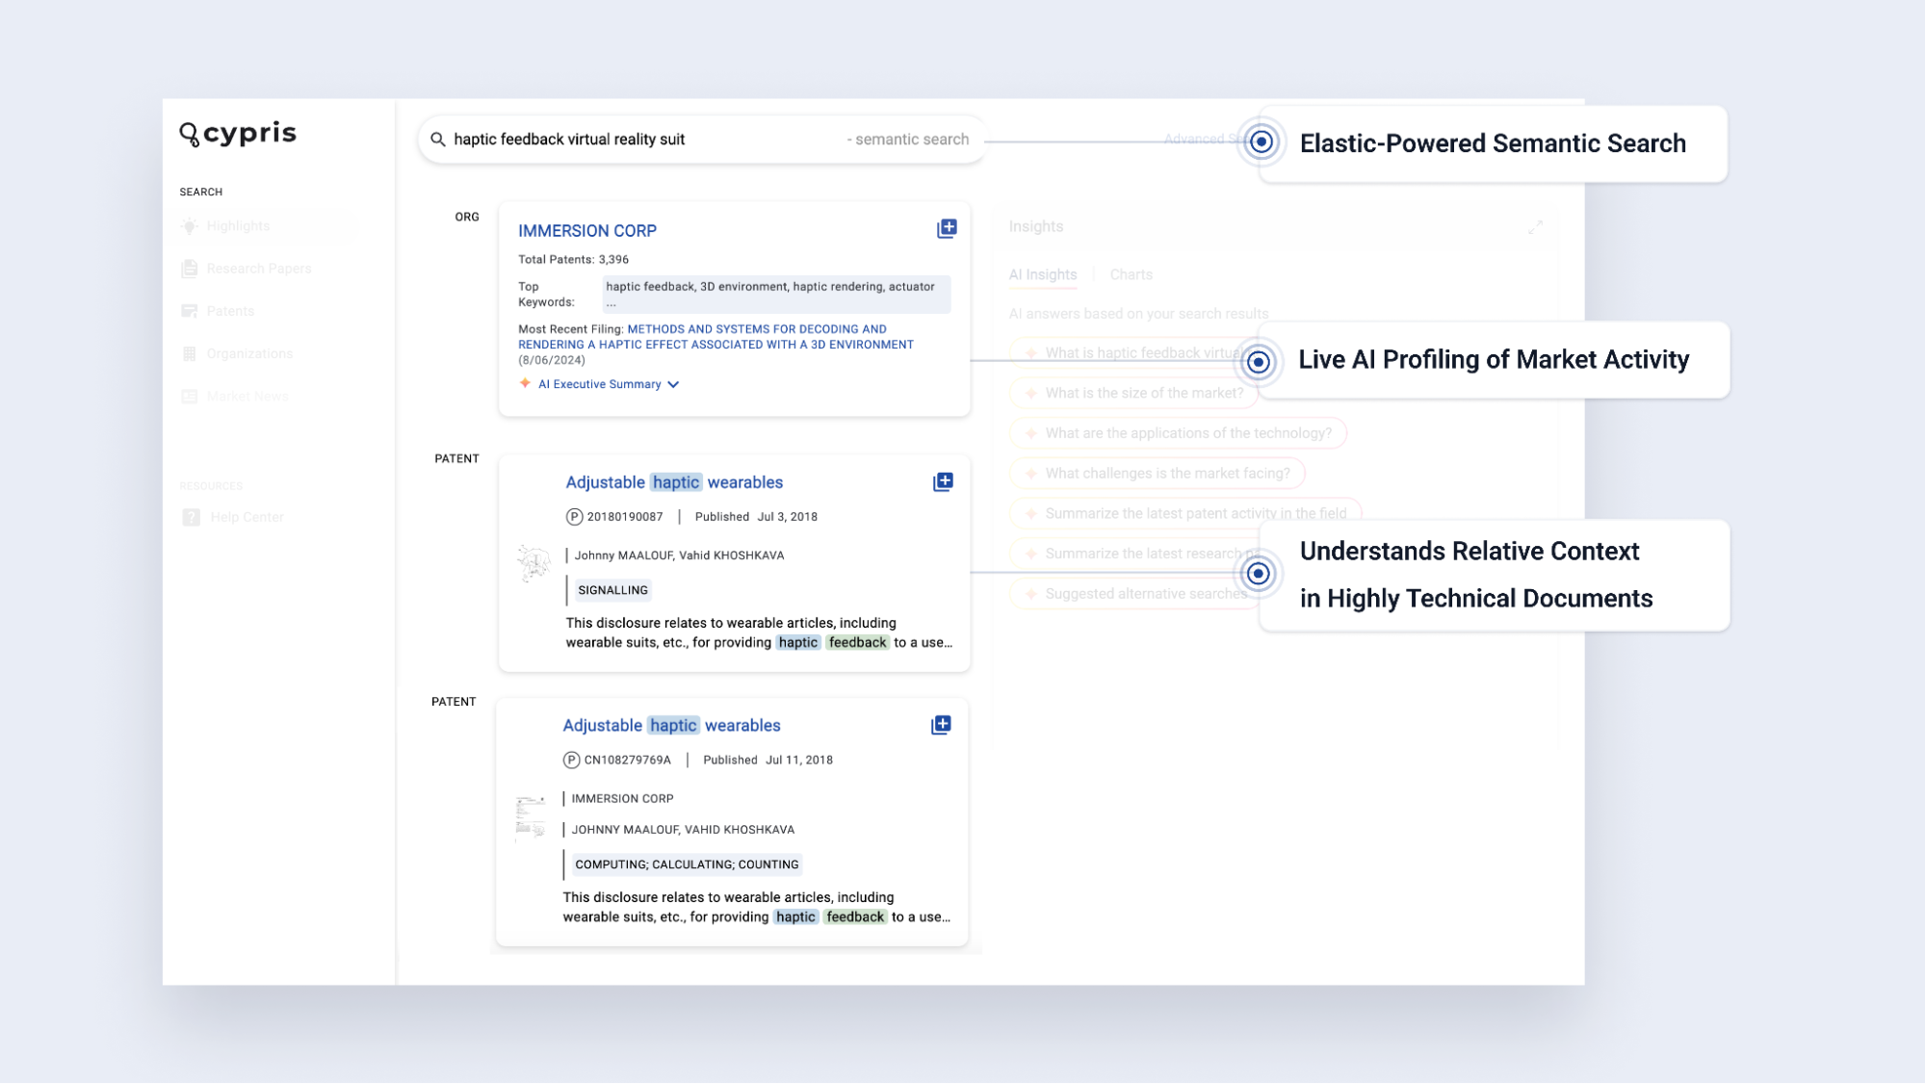Click the sparkle icon beside What challenges prompt
The image size is (1925, 1084).
point(1030,474)
